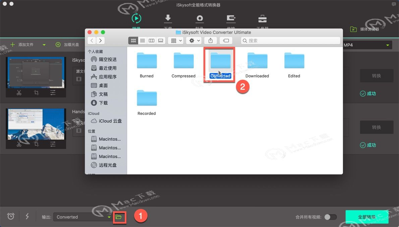
Task: Open the Converted output dropdown
Action: [x=83, y=217]
